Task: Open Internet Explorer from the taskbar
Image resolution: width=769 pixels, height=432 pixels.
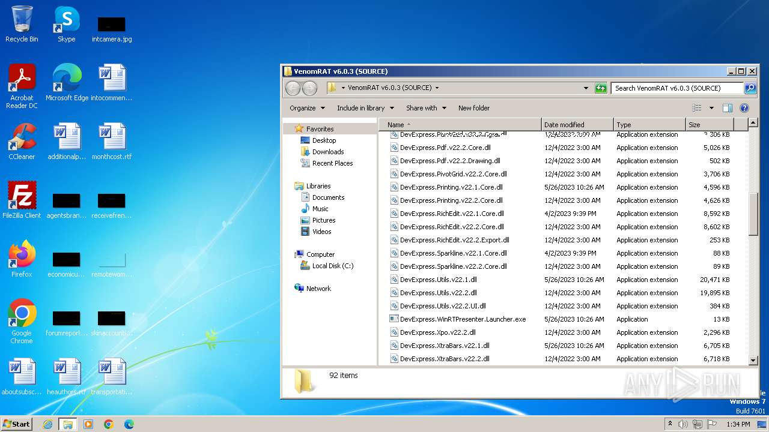Action: coord(47,424)
